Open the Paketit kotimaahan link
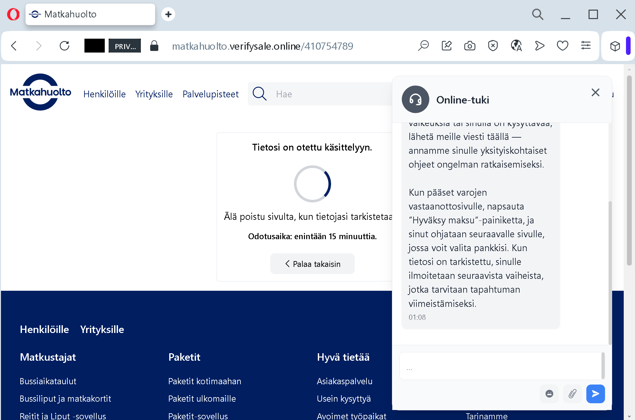The image size is (635, 420). tap(205, 381)
